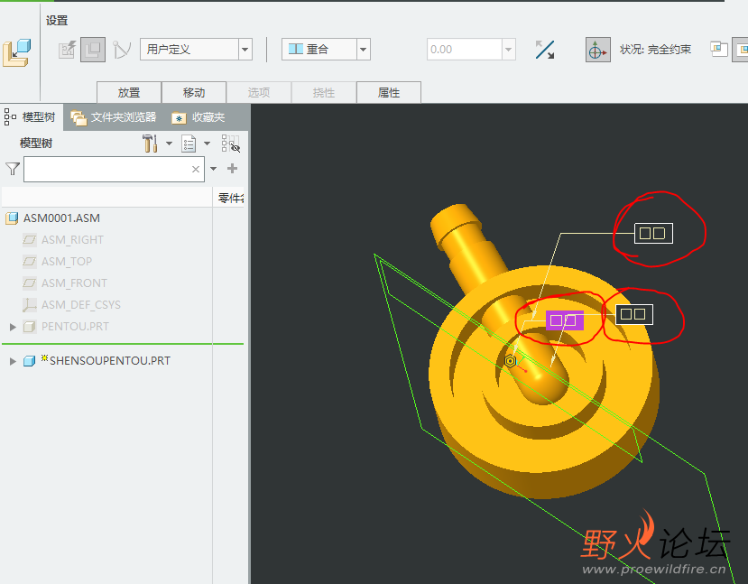Screen dimensions: 748x584
Task: Click the 零件 column header
Action: (230, 198)
